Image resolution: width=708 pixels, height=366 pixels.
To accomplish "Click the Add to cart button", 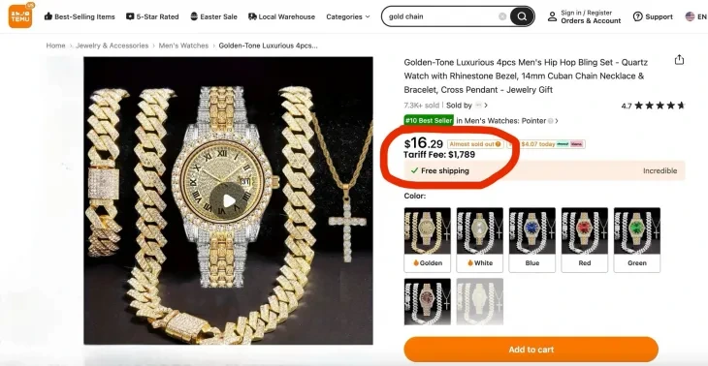I will [x=531, y=350].
